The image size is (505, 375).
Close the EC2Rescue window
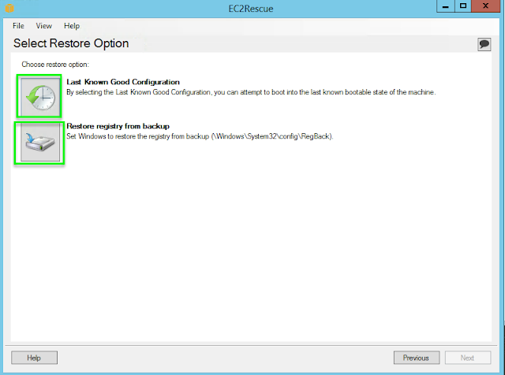486,6
